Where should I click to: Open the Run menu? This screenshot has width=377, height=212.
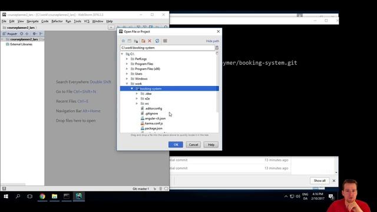click(68, 21)
